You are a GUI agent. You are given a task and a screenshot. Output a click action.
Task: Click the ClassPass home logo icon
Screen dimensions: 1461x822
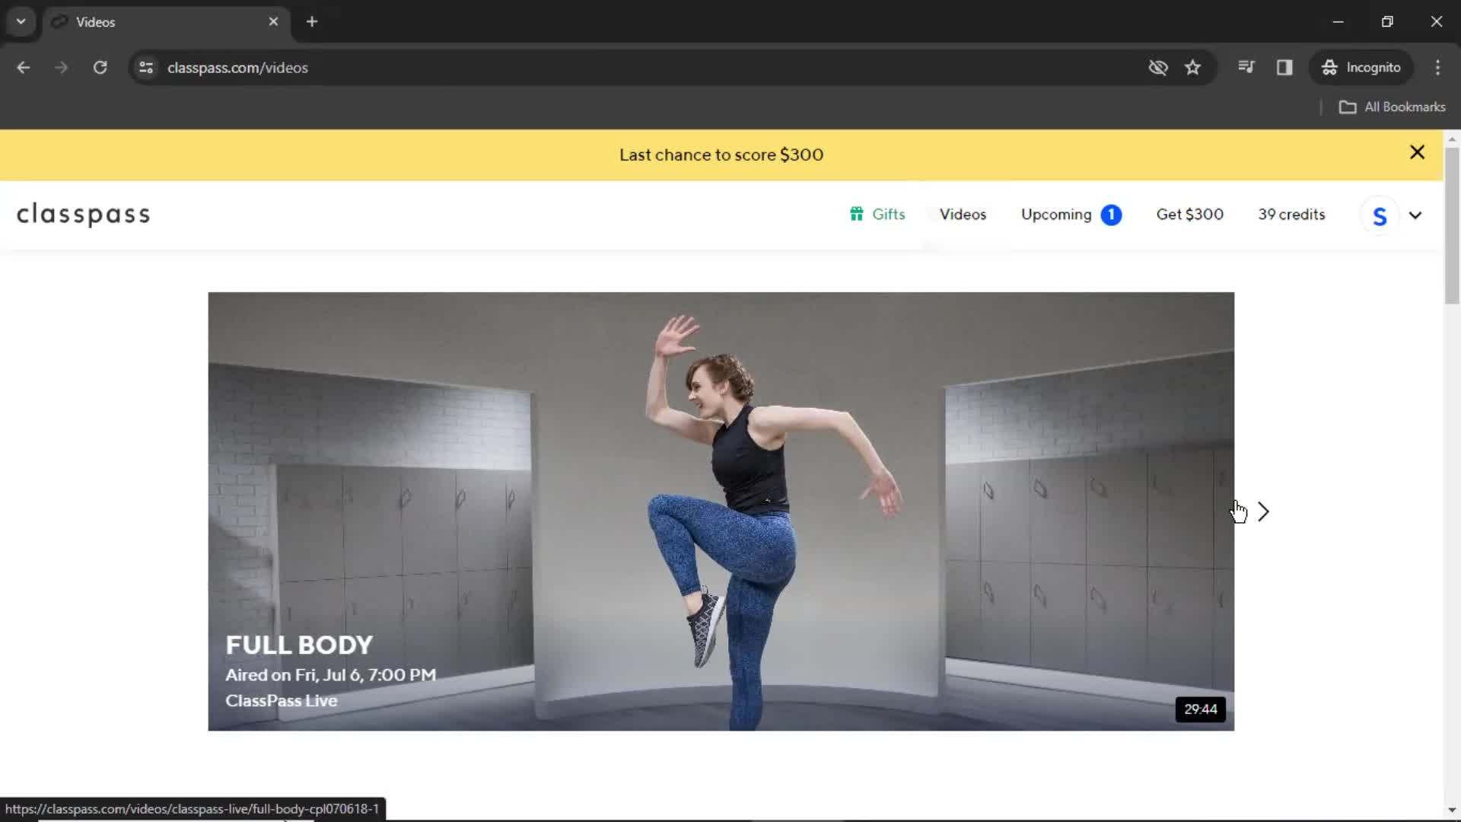click(x=83, y=214)
